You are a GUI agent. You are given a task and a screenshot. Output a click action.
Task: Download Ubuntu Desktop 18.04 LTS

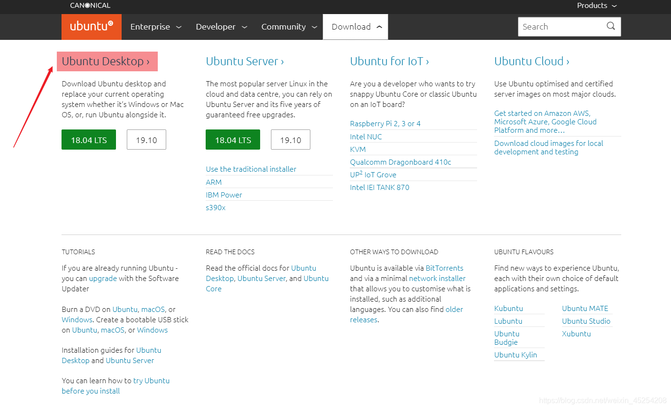coord(89,140)
